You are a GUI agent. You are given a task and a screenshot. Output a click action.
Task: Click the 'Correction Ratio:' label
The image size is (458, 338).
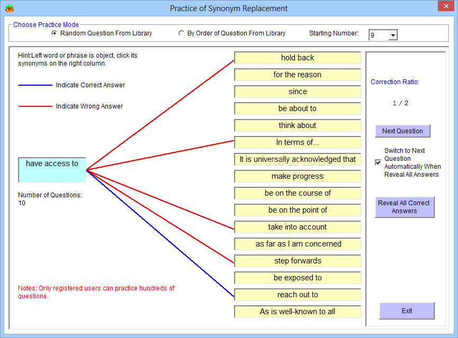coord(395,82)
